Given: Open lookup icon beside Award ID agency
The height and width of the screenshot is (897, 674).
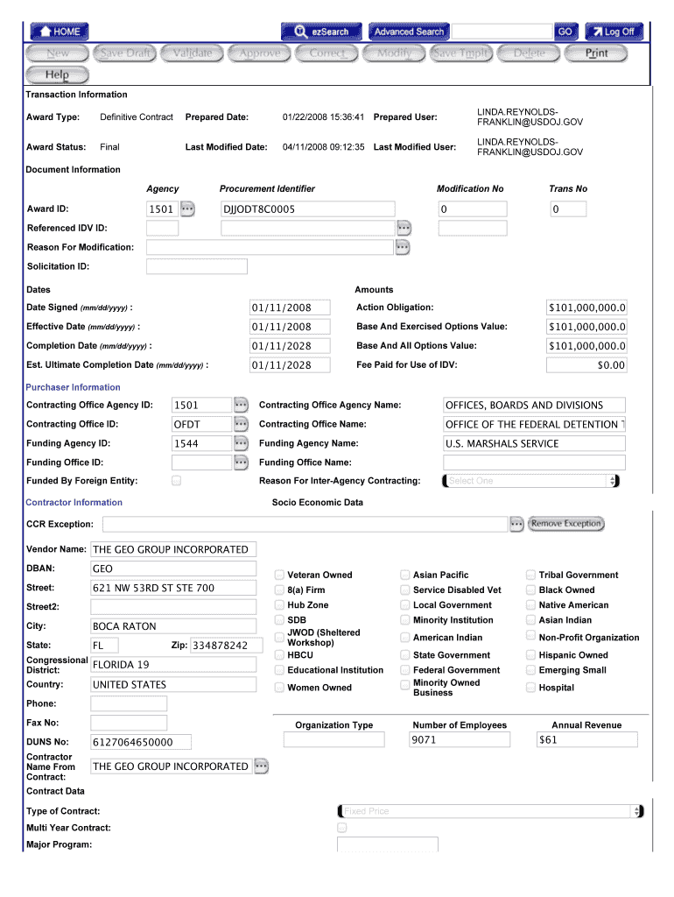Looking at the screenshot, I should pyautogui.click(x=187, y=209).
